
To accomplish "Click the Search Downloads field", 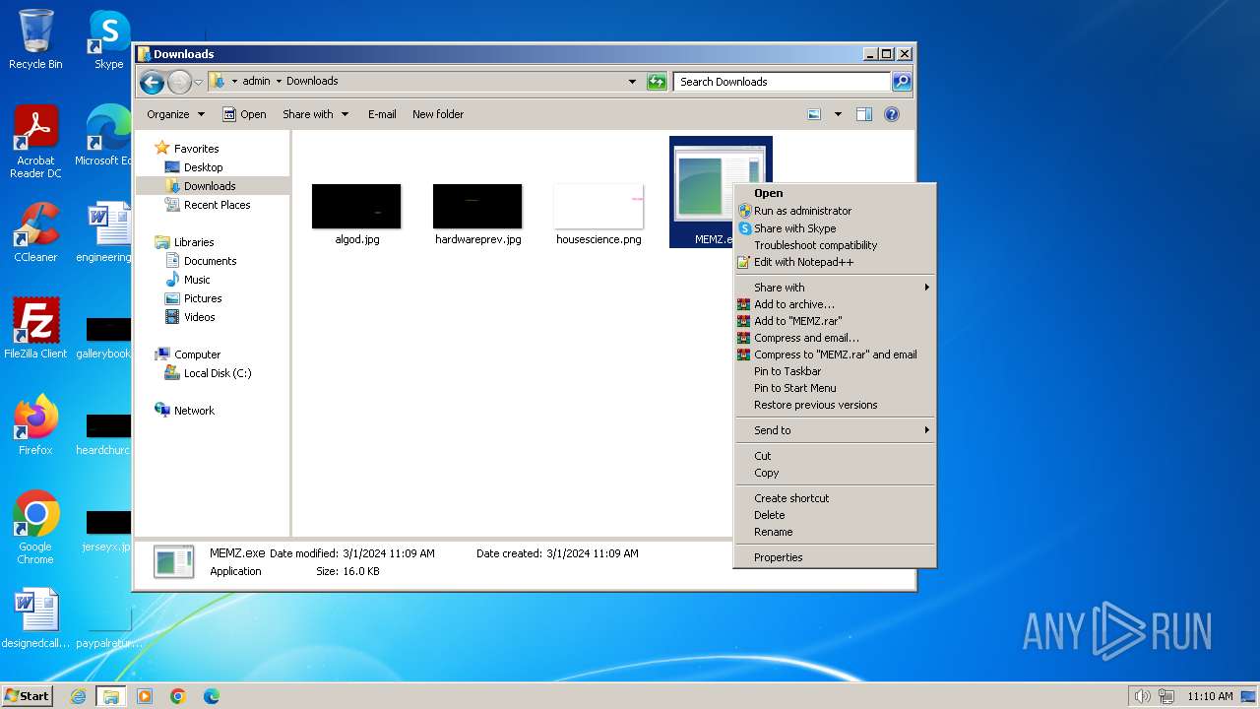I will tap(783, 82).
